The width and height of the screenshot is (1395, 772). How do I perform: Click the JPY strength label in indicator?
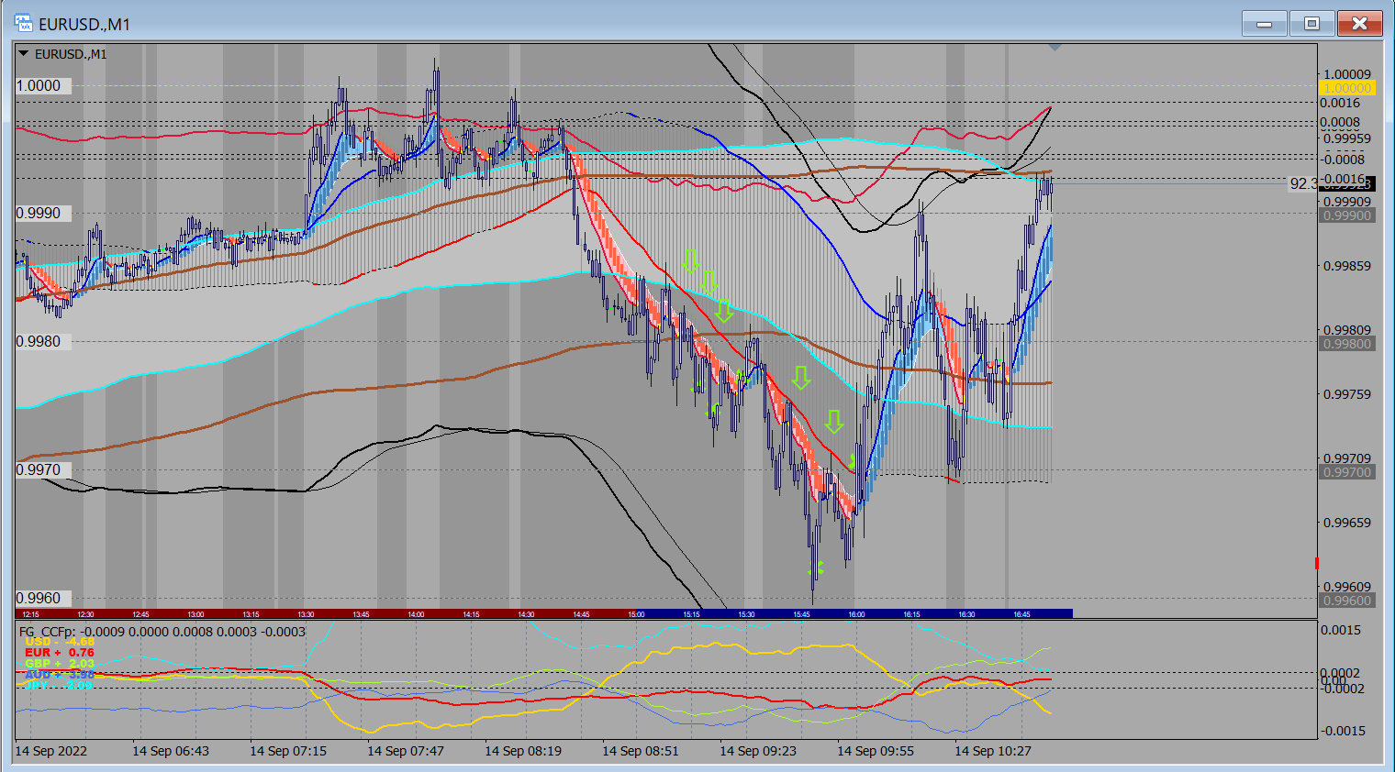pyautogui.click(x=59, y=685)
